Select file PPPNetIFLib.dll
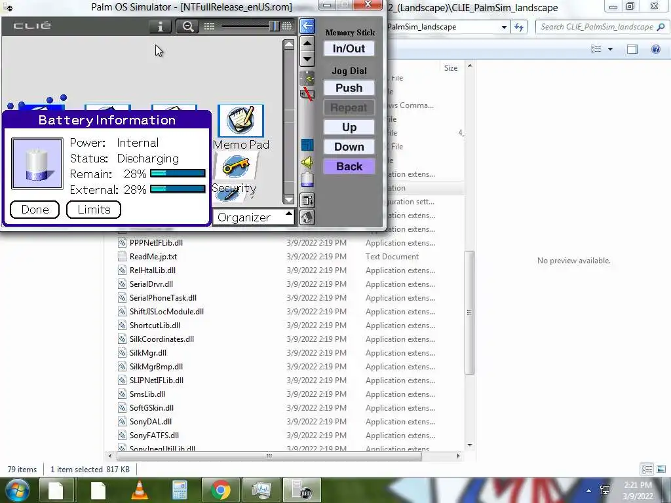This screenshot has width=671, height=503. 156,242
